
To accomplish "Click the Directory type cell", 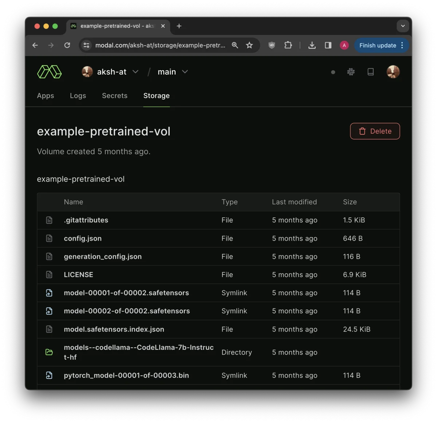I will pyautogui.click(x=237, y=352).
